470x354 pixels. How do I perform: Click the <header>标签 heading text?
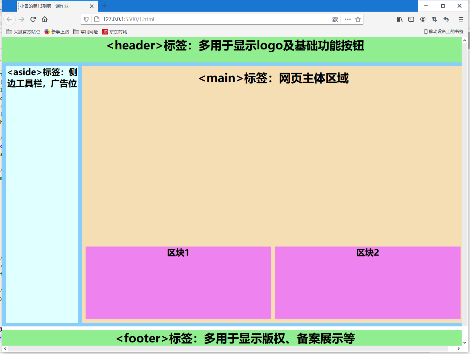235,45
